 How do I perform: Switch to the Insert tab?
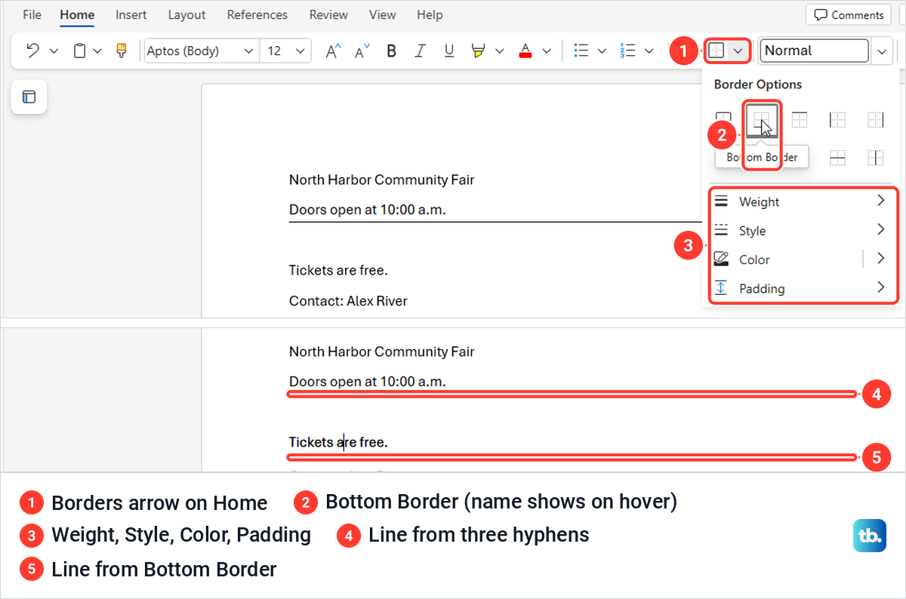click(131, 14)
